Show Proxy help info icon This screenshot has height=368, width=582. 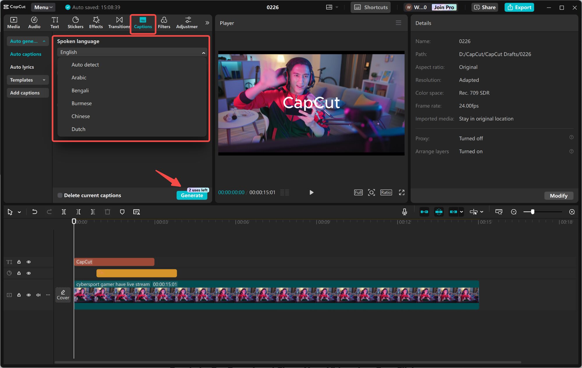[x=571, y=137]
